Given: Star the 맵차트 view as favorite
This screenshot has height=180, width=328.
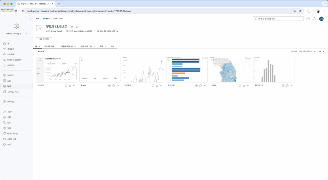Looking at the screenshot, I should pos(244,86).
